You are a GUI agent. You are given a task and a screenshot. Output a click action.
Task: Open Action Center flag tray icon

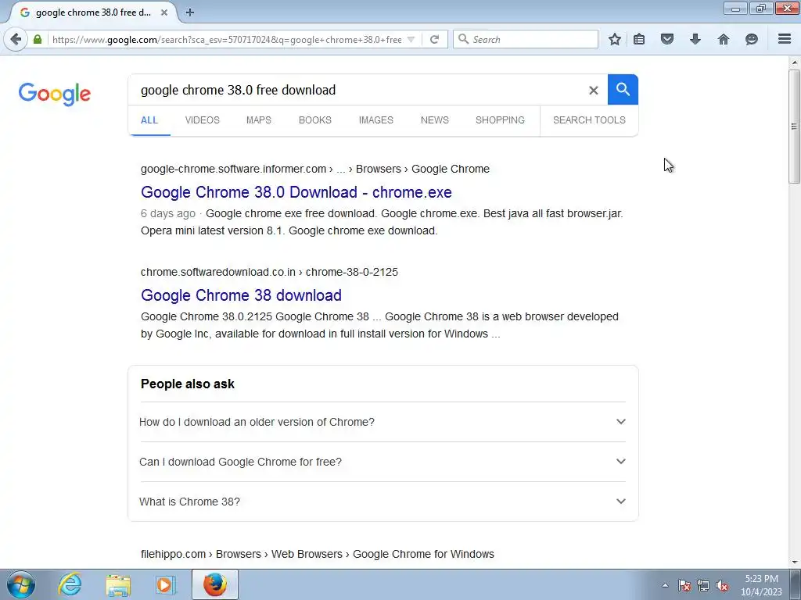684,585
